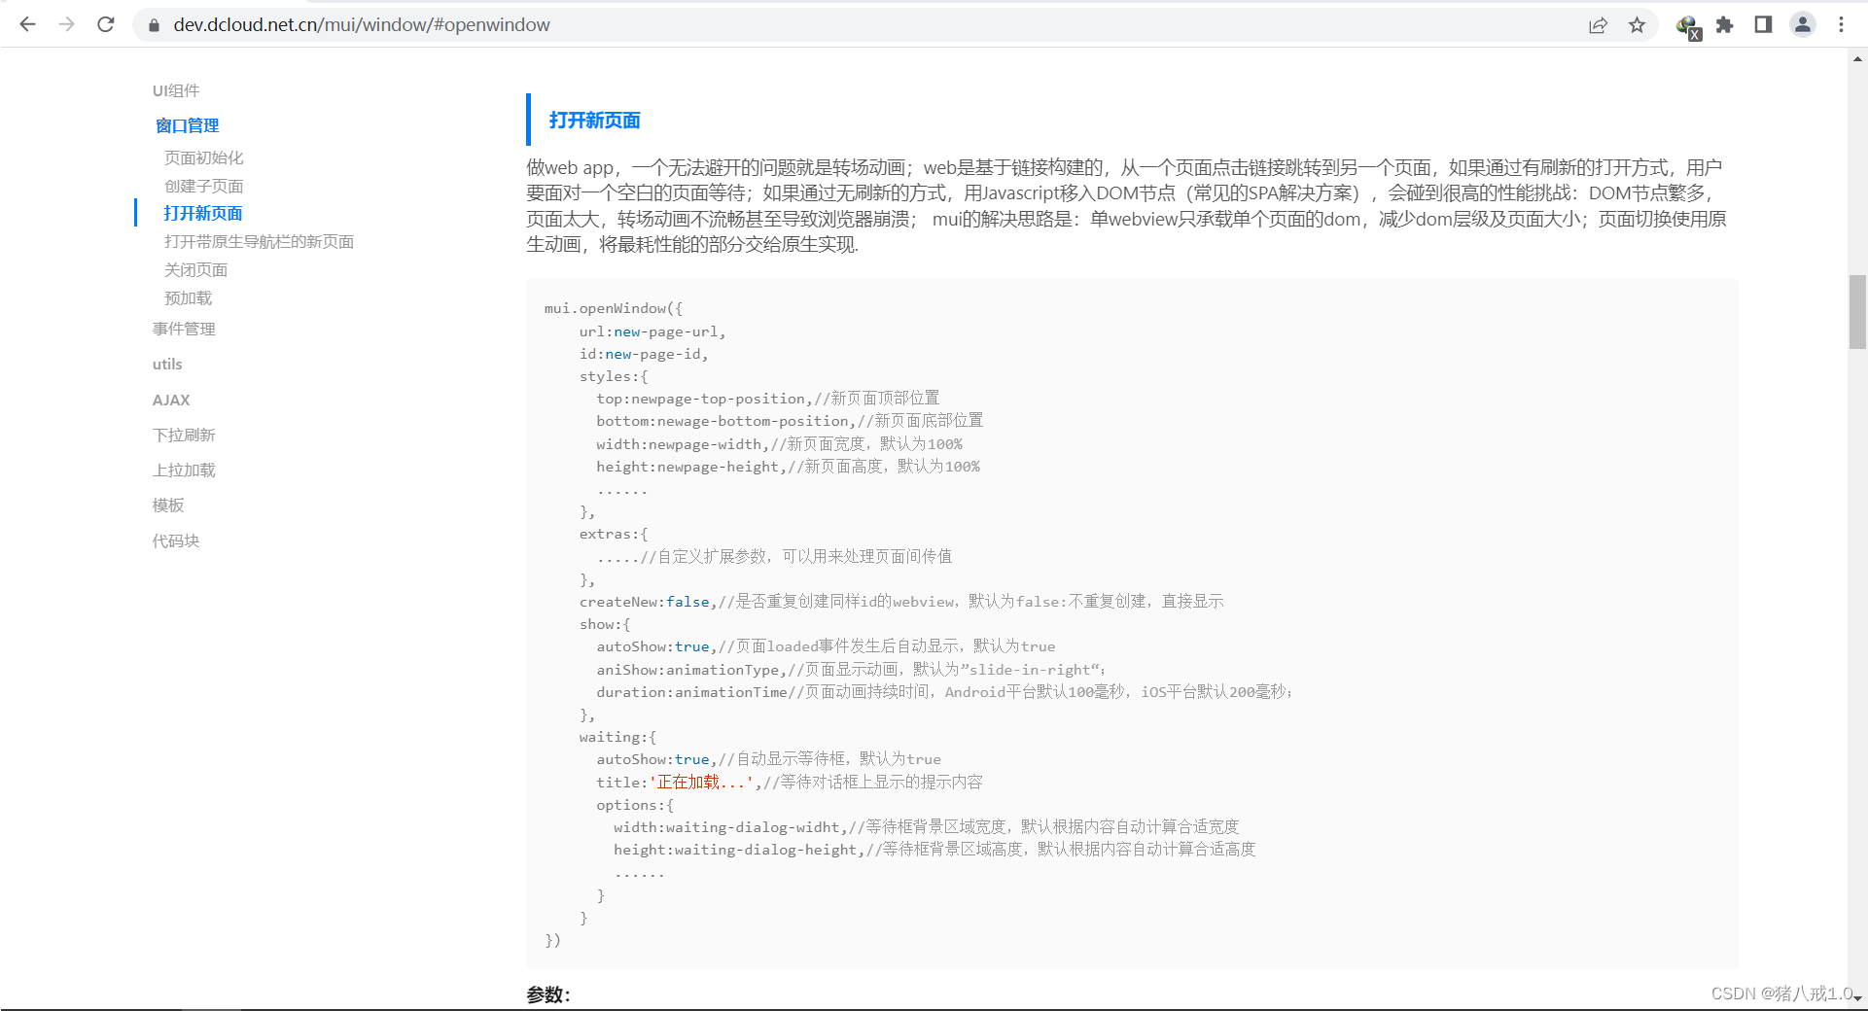
Task: Open the 模板 sidebar link
Action: [167, 505]
